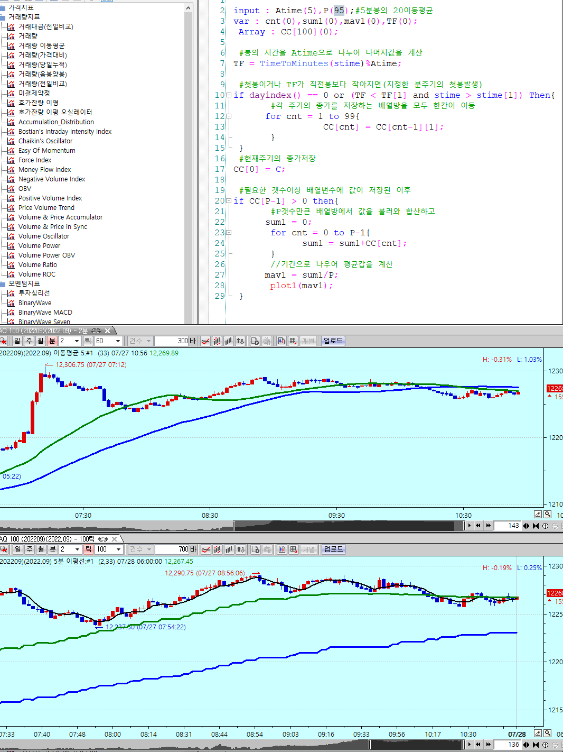Click the 업로드 button in lower chart toolbar
563x752 pixels.
(x=333, y=549)
